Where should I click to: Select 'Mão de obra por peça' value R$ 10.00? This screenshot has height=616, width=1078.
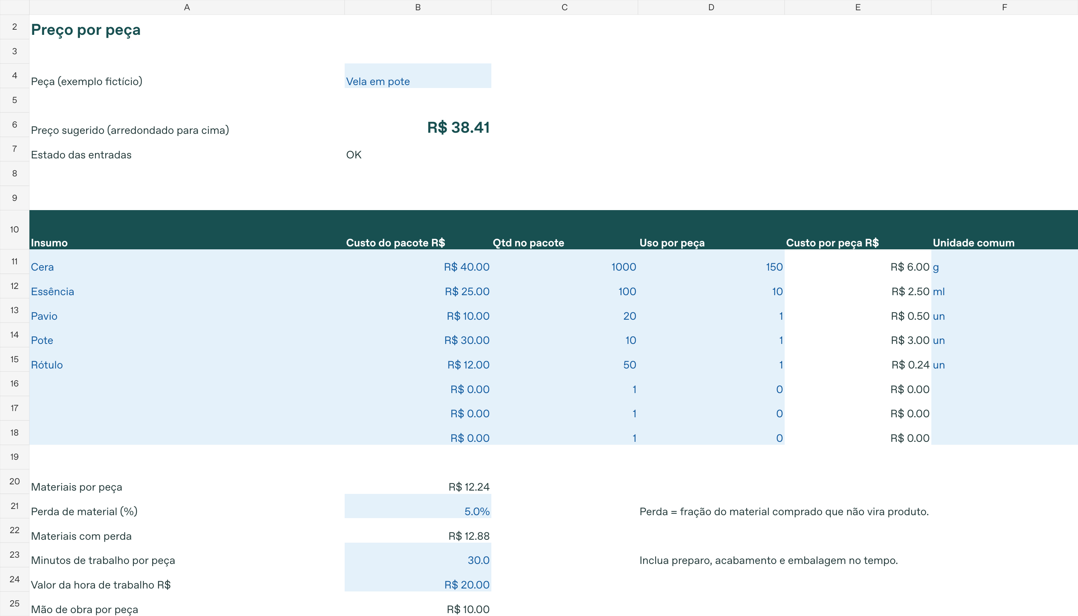point(418,604)
